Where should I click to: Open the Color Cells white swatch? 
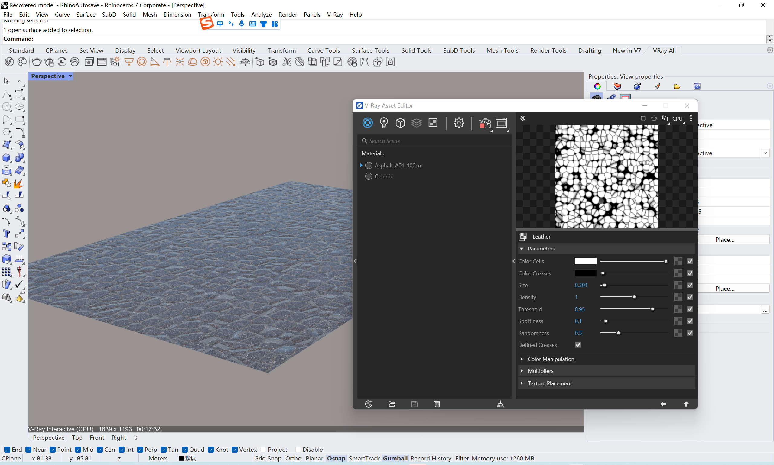(585, 261)
